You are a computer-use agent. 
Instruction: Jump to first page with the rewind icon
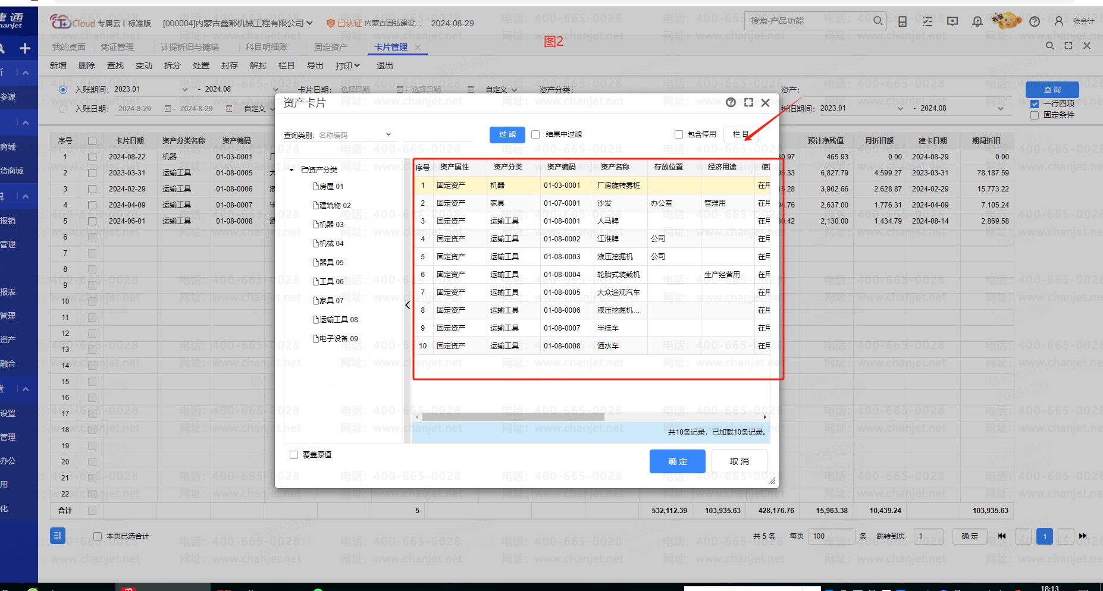coord(1002,536)
